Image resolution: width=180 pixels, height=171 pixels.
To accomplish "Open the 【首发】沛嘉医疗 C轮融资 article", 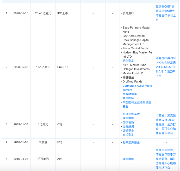I will click(166, 124).
